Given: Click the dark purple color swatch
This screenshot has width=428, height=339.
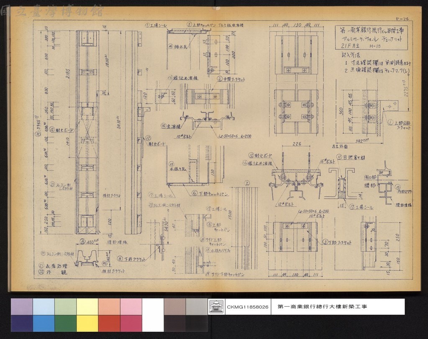Looking at the screenshot, I should [x=22, y=324].
